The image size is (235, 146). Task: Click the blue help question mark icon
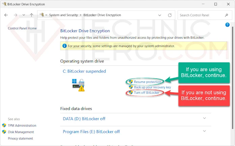point(228,25)
